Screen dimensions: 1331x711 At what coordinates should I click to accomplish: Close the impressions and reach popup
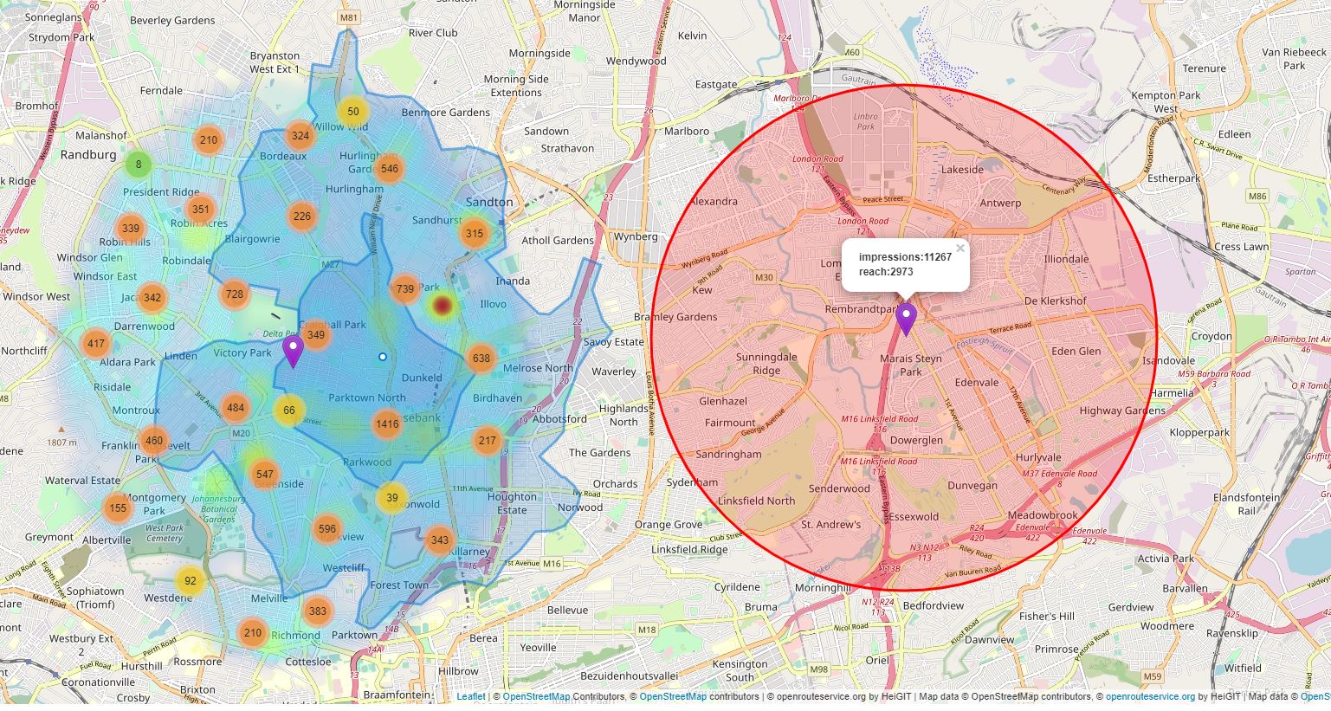click(x=960, y=249)
